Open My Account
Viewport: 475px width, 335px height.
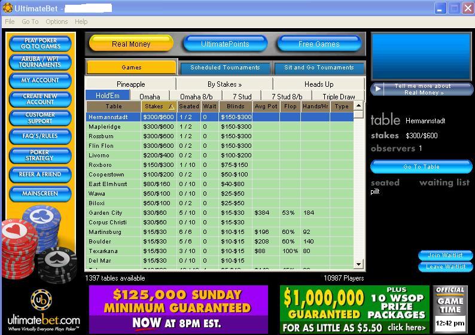[40, 80]
